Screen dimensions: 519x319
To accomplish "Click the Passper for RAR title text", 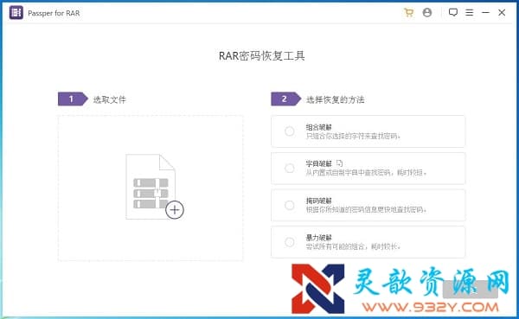I will [x=54, y=13].
